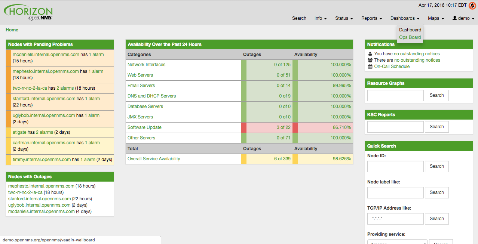
Task: Open the Software Update category
Action: pyautogui.click(x=144, y=127)
